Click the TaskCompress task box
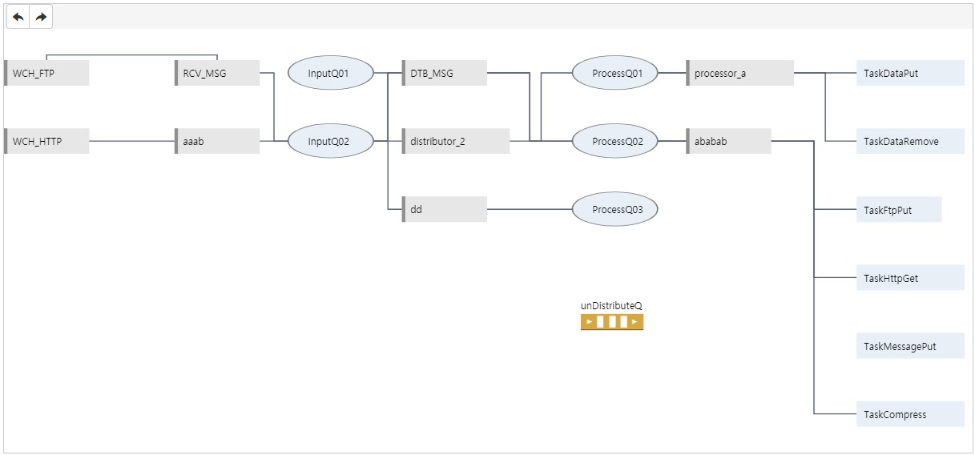The image size is (975, 455). tap(909, 414)
